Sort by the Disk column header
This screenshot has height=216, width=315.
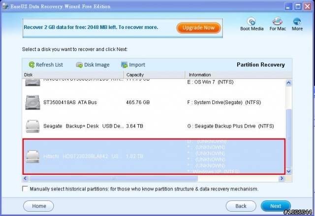pyautogui.click(x=73, y=75)
